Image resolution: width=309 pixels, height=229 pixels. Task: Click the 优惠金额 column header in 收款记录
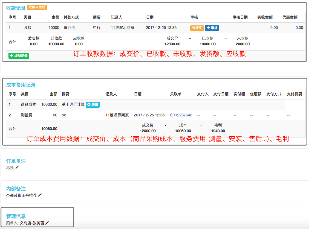point(290,17)
